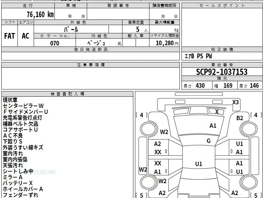Viewport: 264px width, 198px height.
Task: Select the mileage value 76,160 km
Action: click(40, 15)
